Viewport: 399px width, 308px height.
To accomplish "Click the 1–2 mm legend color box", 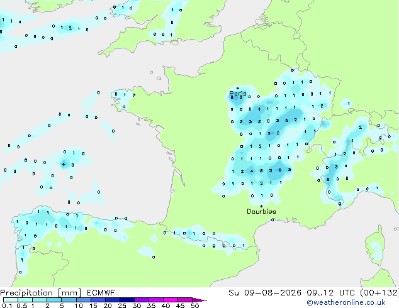I will 40,300.
